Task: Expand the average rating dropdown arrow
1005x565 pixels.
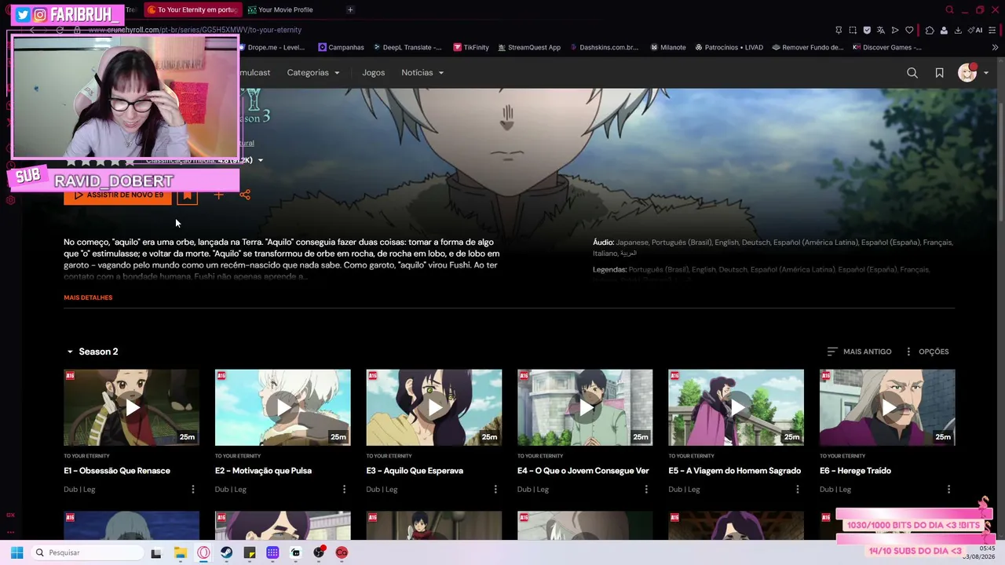Action: click(260, 160)
